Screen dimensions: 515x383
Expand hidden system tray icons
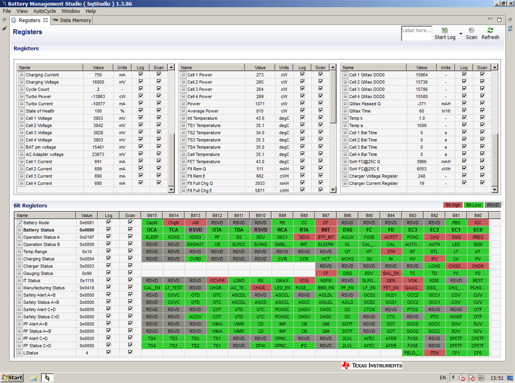[x=453, y=378]
